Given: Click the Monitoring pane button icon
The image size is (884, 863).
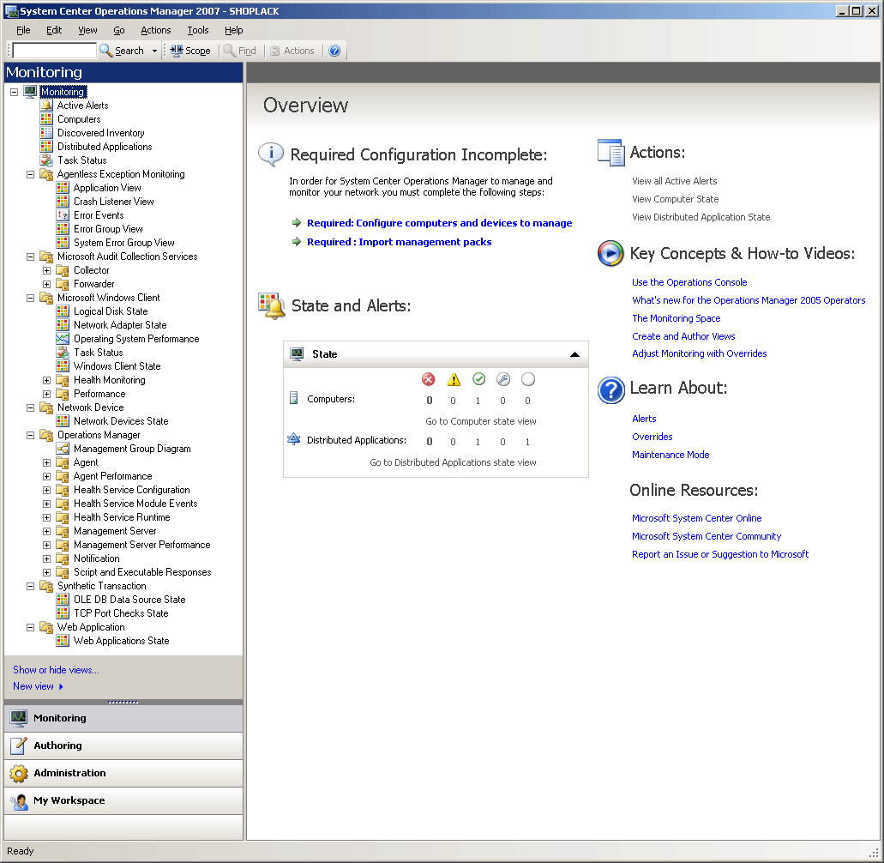Looking at the screenshot, I should 19,718.
